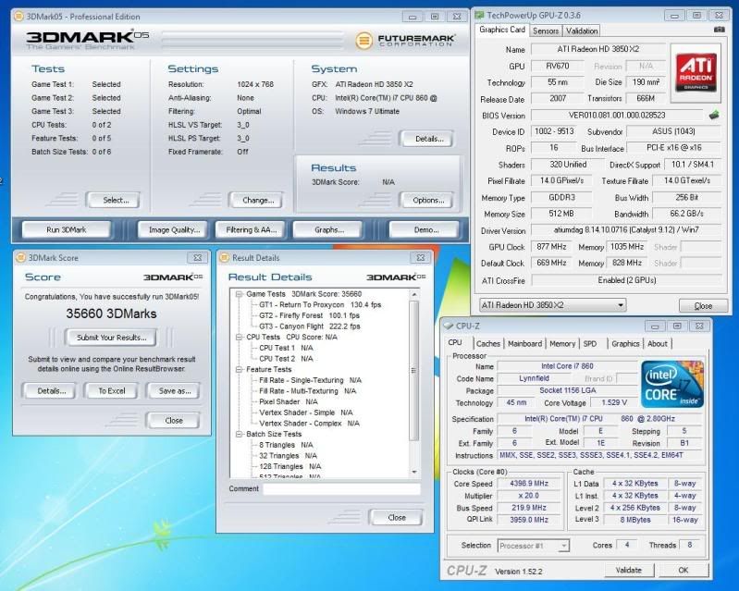
Task: Select the 128 Triangles row
Action: 290,466
